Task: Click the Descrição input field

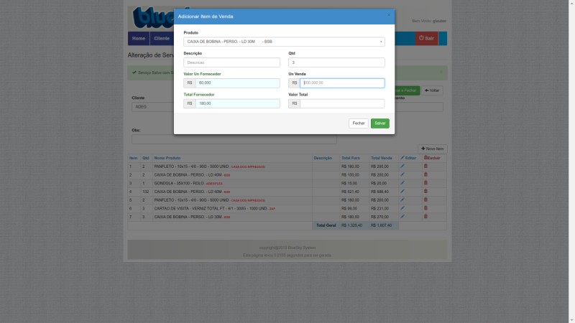Action: (231, 62)
